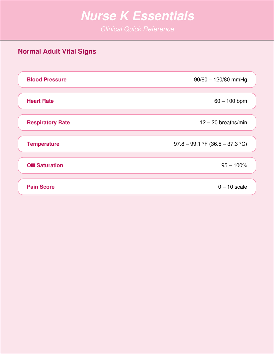Select the word Saturation
274x354 pixels.
pos(50,165)
